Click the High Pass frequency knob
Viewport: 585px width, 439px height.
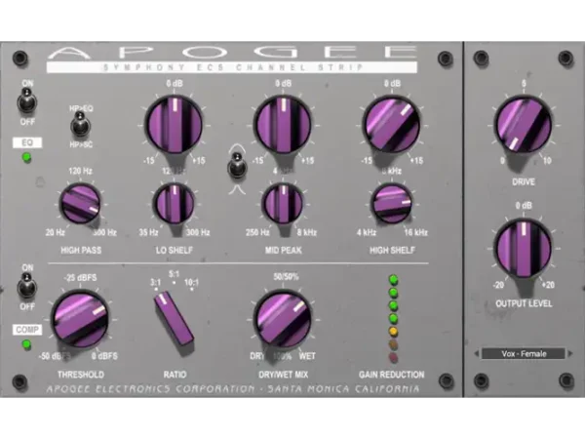click(80, 204)
